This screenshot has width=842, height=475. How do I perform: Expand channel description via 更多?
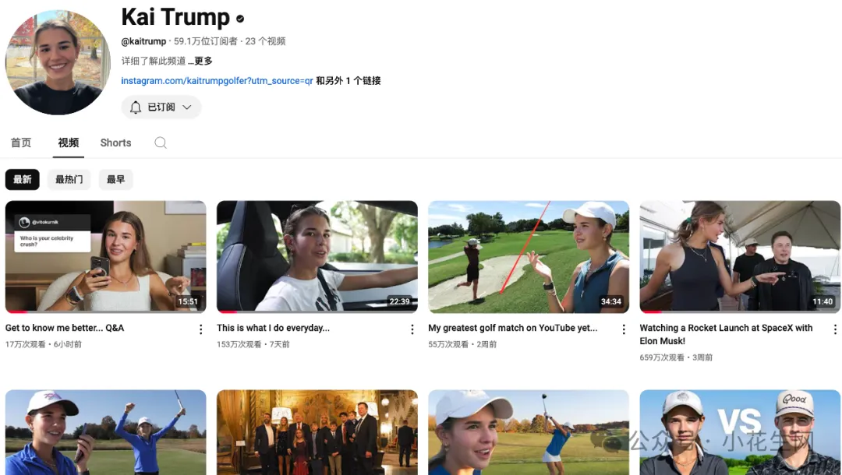(x=200, y=61)
